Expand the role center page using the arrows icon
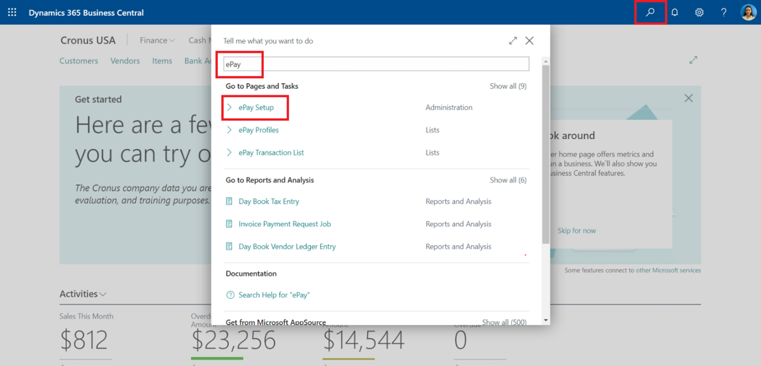 tap(693, 60)
